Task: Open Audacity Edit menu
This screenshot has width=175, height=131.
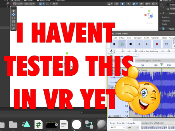Action: [x=115, y=38]
